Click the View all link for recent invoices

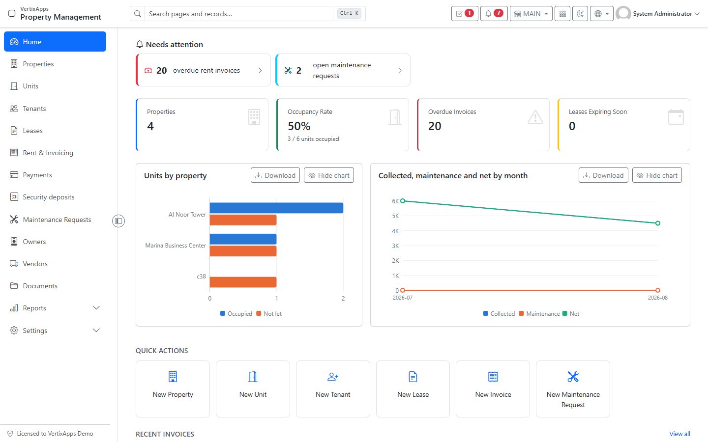click(x=679, y=434)
